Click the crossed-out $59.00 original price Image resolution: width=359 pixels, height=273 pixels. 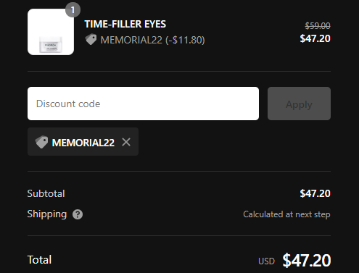[318, 25]
